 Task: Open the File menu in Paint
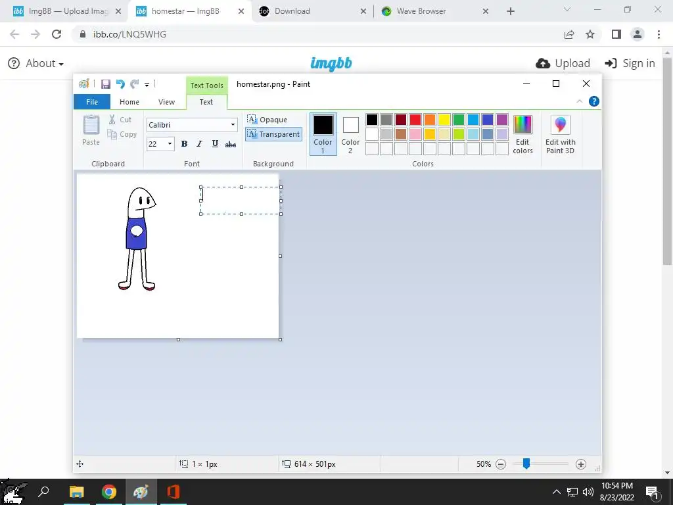(92, 102)
